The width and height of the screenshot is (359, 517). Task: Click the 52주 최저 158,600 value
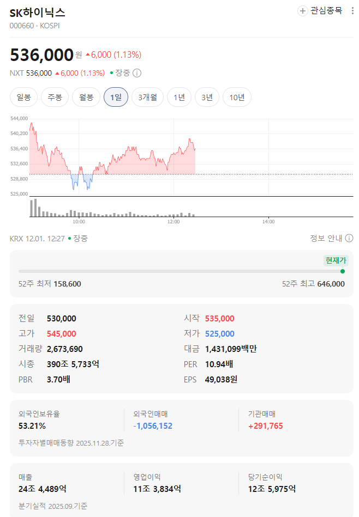tap(67, 284)
